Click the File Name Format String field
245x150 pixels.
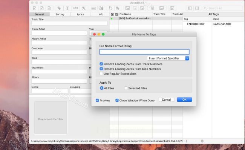144,52
